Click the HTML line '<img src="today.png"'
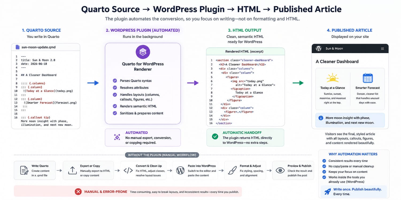This screenshot has width=401, height=200. [x=247, y=81]
